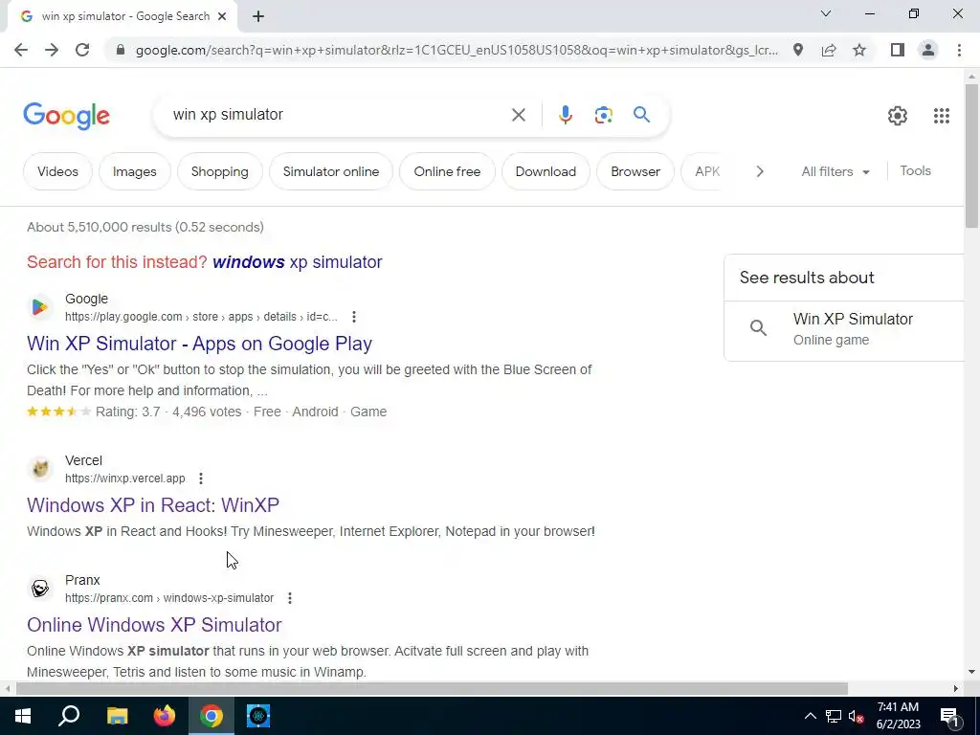Open location permission icon in address bar
Image resolution: width=980 pixels, height=735 pixels.
[798, 50]
